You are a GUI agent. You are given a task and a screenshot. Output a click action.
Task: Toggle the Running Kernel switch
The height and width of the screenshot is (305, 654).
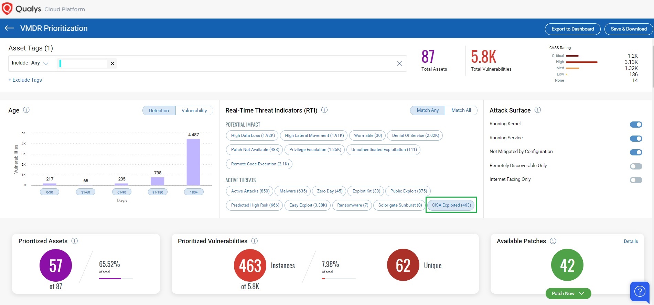[x=636, y=124]
